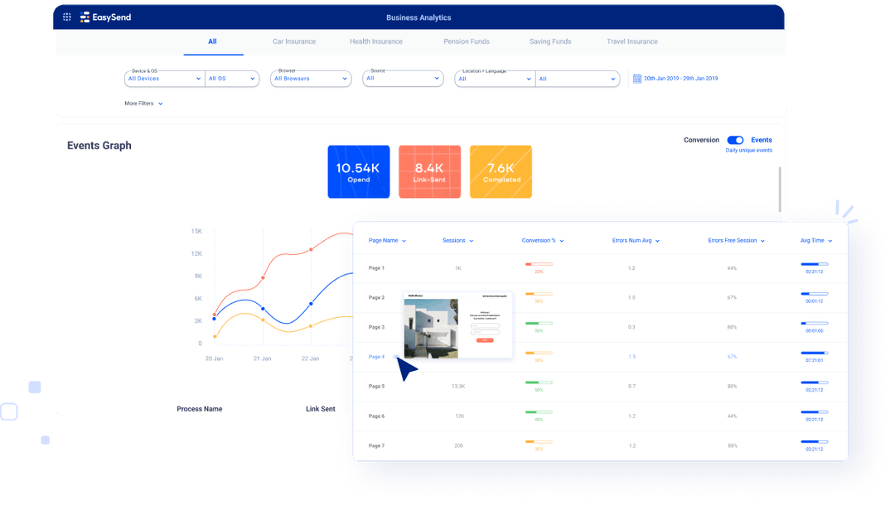This screenshot has height=505, width=895.
Task: Sort table by Sessions column
Action: [x=457, y=240]
